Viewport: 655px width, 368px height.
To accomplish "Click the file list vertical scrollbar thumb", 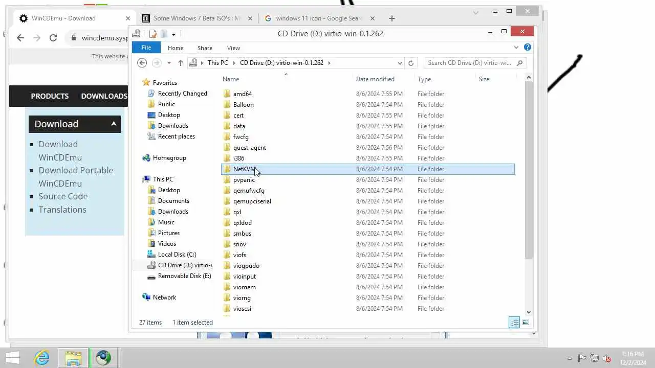I will tap(529, 170).
